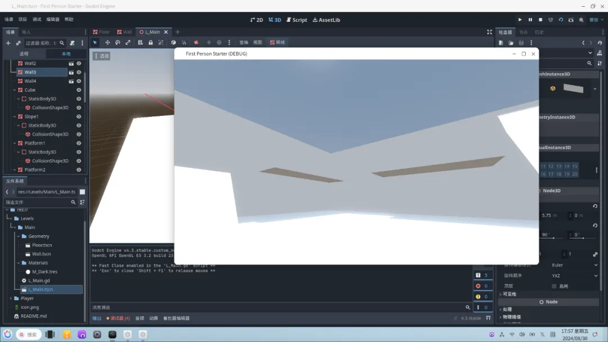Toggle error messages filter in output
This screenshot has width=608, height=342.
pos(482,286)
